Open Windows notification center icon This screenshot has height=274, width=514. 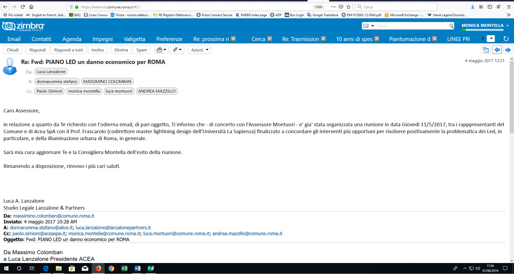[505, 268]
